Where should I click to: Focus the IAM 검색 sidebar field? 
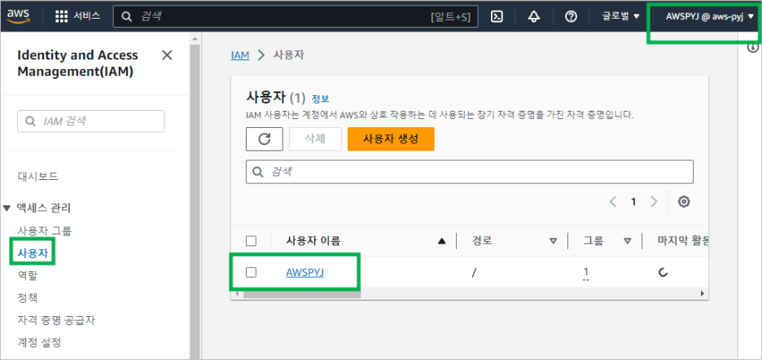(x=91, y=121)
